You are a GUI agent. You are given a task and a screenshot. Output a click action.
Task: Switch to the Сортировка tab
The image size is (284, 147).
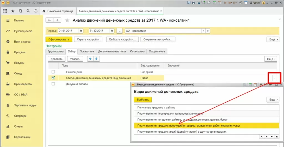[x=137, y=51]
